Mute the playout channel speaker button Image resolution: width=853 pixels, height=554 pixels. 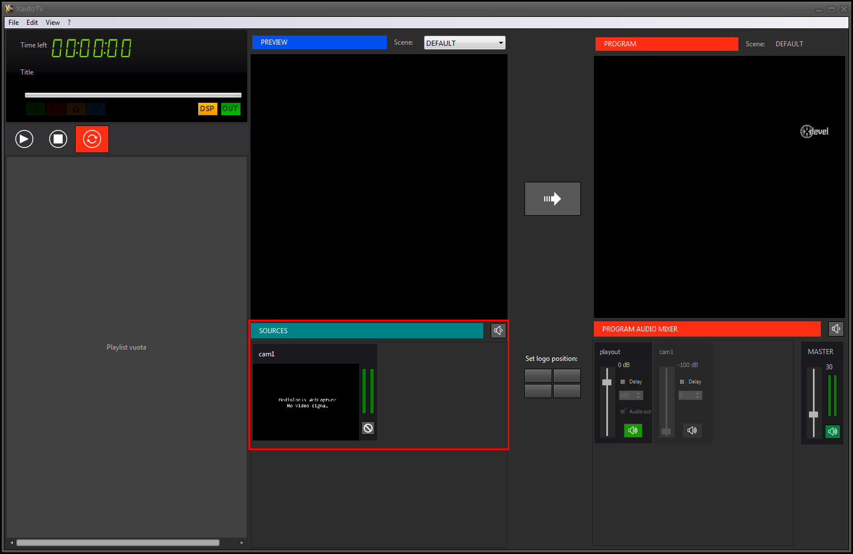coord(633,430)
